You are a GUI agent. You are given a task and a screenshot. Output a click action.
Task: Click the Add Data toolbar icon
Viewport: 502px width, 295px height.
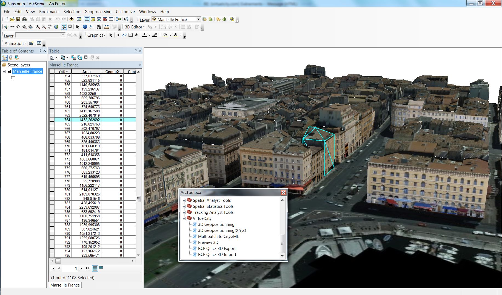72,19
